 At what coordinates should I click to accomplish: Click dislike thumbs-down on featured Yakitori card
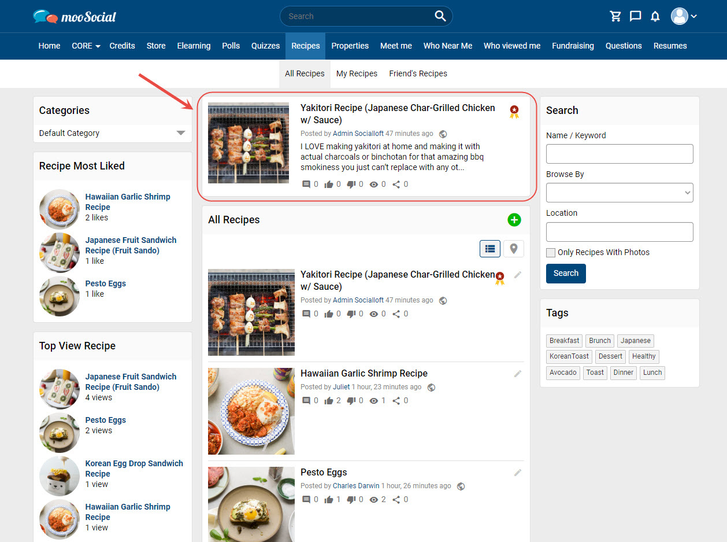pyautogui.click(x=351, y=184)
